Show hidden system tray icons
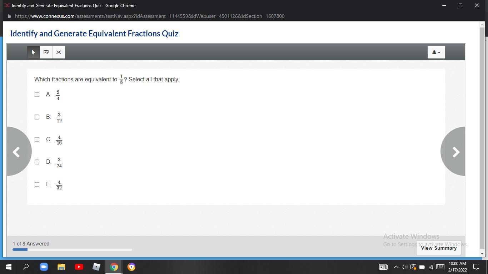The height and width of the screenshot is (274, 488). (x=396, y=267)
